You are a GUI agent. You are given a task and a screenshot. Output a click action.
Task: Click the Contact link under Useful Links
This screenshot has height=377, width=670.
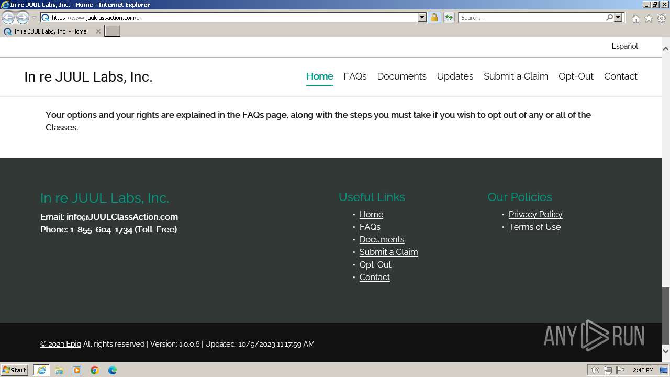click(x=374, y=277)
